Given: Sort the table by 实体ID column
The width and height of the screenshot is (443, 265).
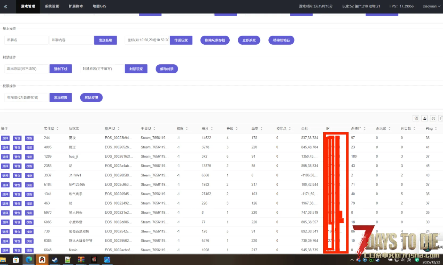Looking at the screenshot, I should click(51, 129).
